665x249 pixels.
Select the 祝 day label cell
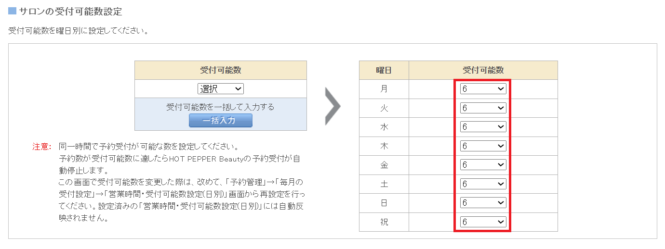(384, 222)
